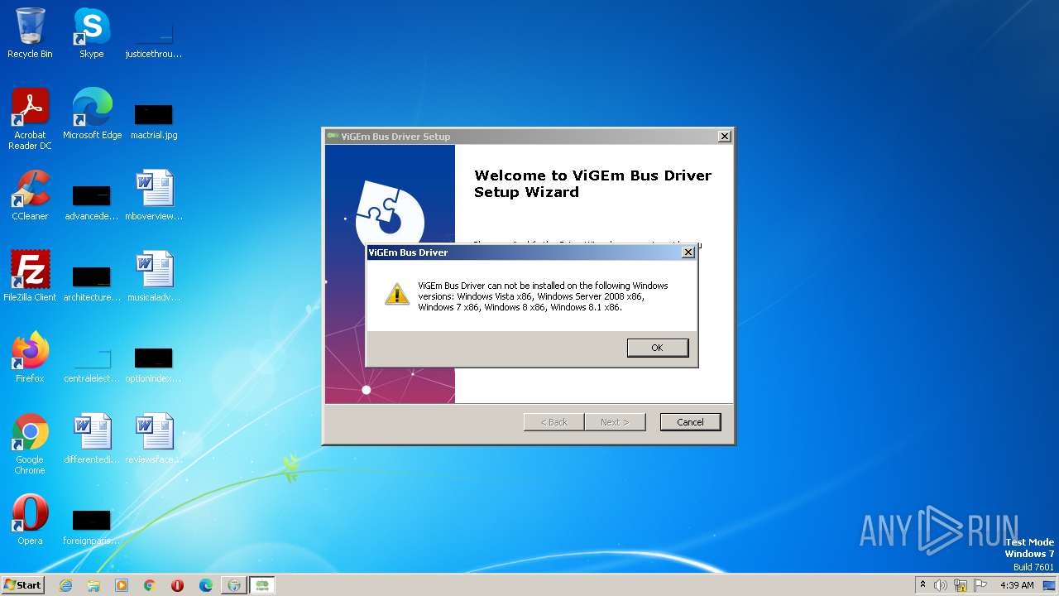Close the ViGEm Bus Driver warning dialog

(688, 252)
